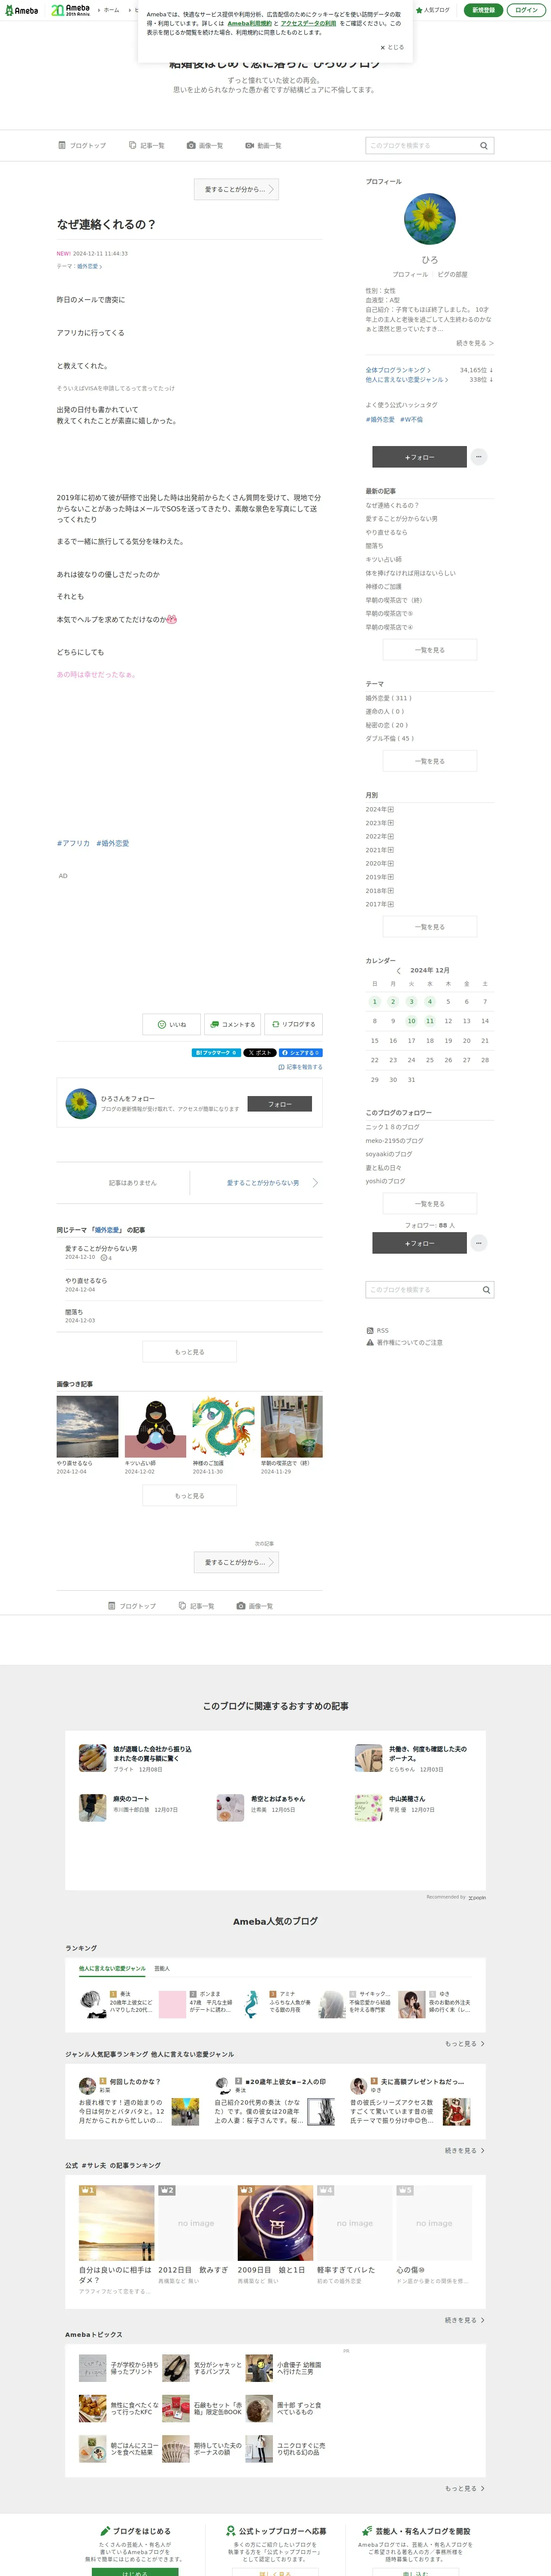This screenshot has height=2576, width=551.
Task: Click the #W不倫 hashtag in sidebar
Action: coord(411,420)
